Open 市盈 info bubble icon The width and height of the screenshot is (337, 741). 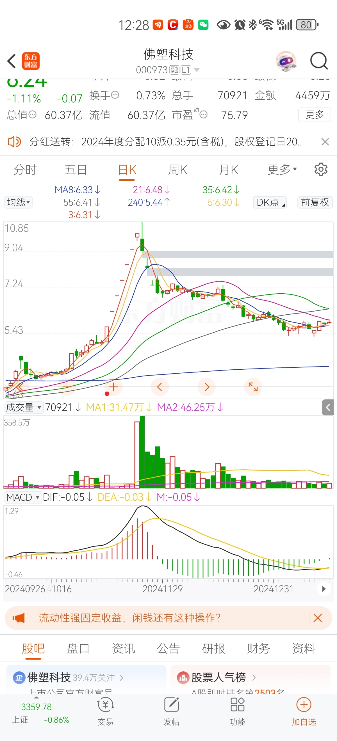204,115
